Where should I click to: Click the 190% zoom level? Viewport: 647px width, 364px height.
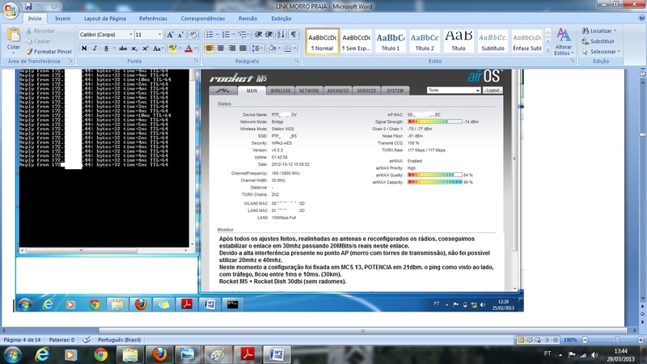[x=570, y=340]
